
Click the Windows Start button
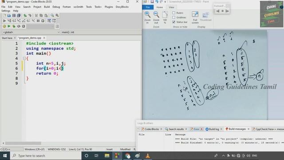5,156
